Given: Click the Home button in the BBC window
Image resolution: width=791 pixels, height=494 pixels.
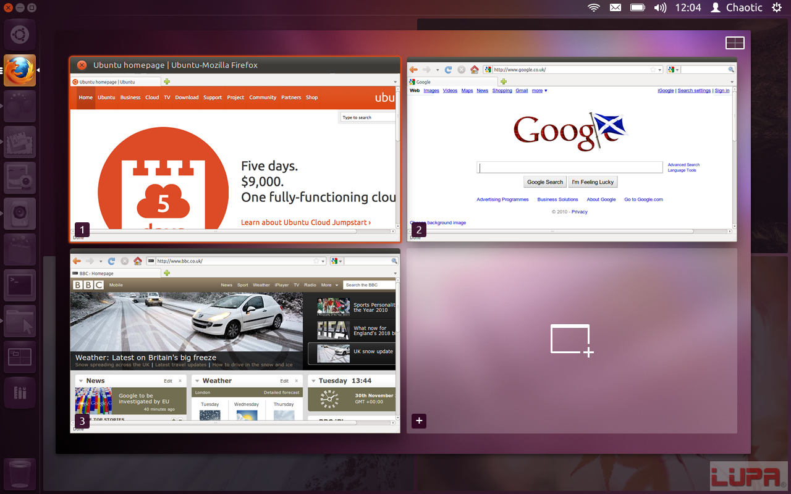Looking at the screenshot, I should click(138, 261).
